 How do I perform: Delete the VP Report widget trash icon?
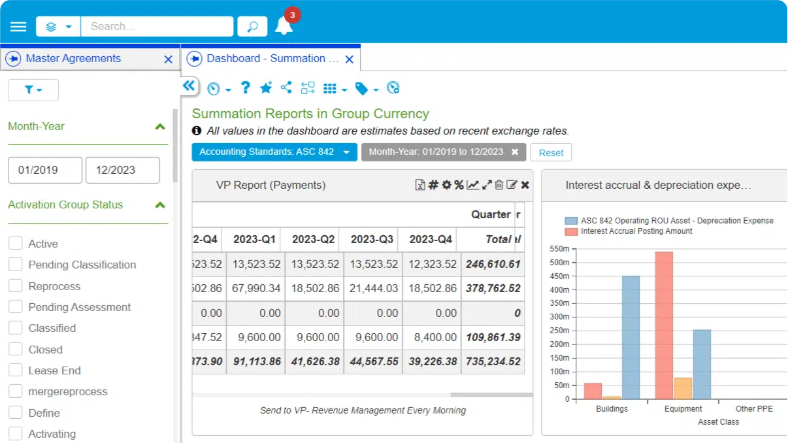point(499,186)
